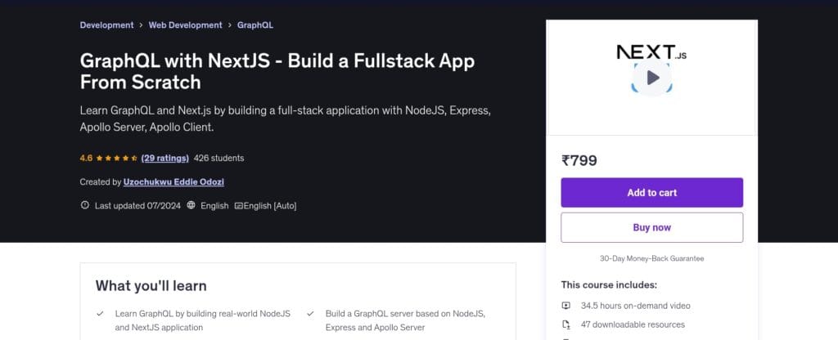Click the 30-Day Money-Back Guarantee text
This screenshot has height=340, width=838.
click(651, 258)
